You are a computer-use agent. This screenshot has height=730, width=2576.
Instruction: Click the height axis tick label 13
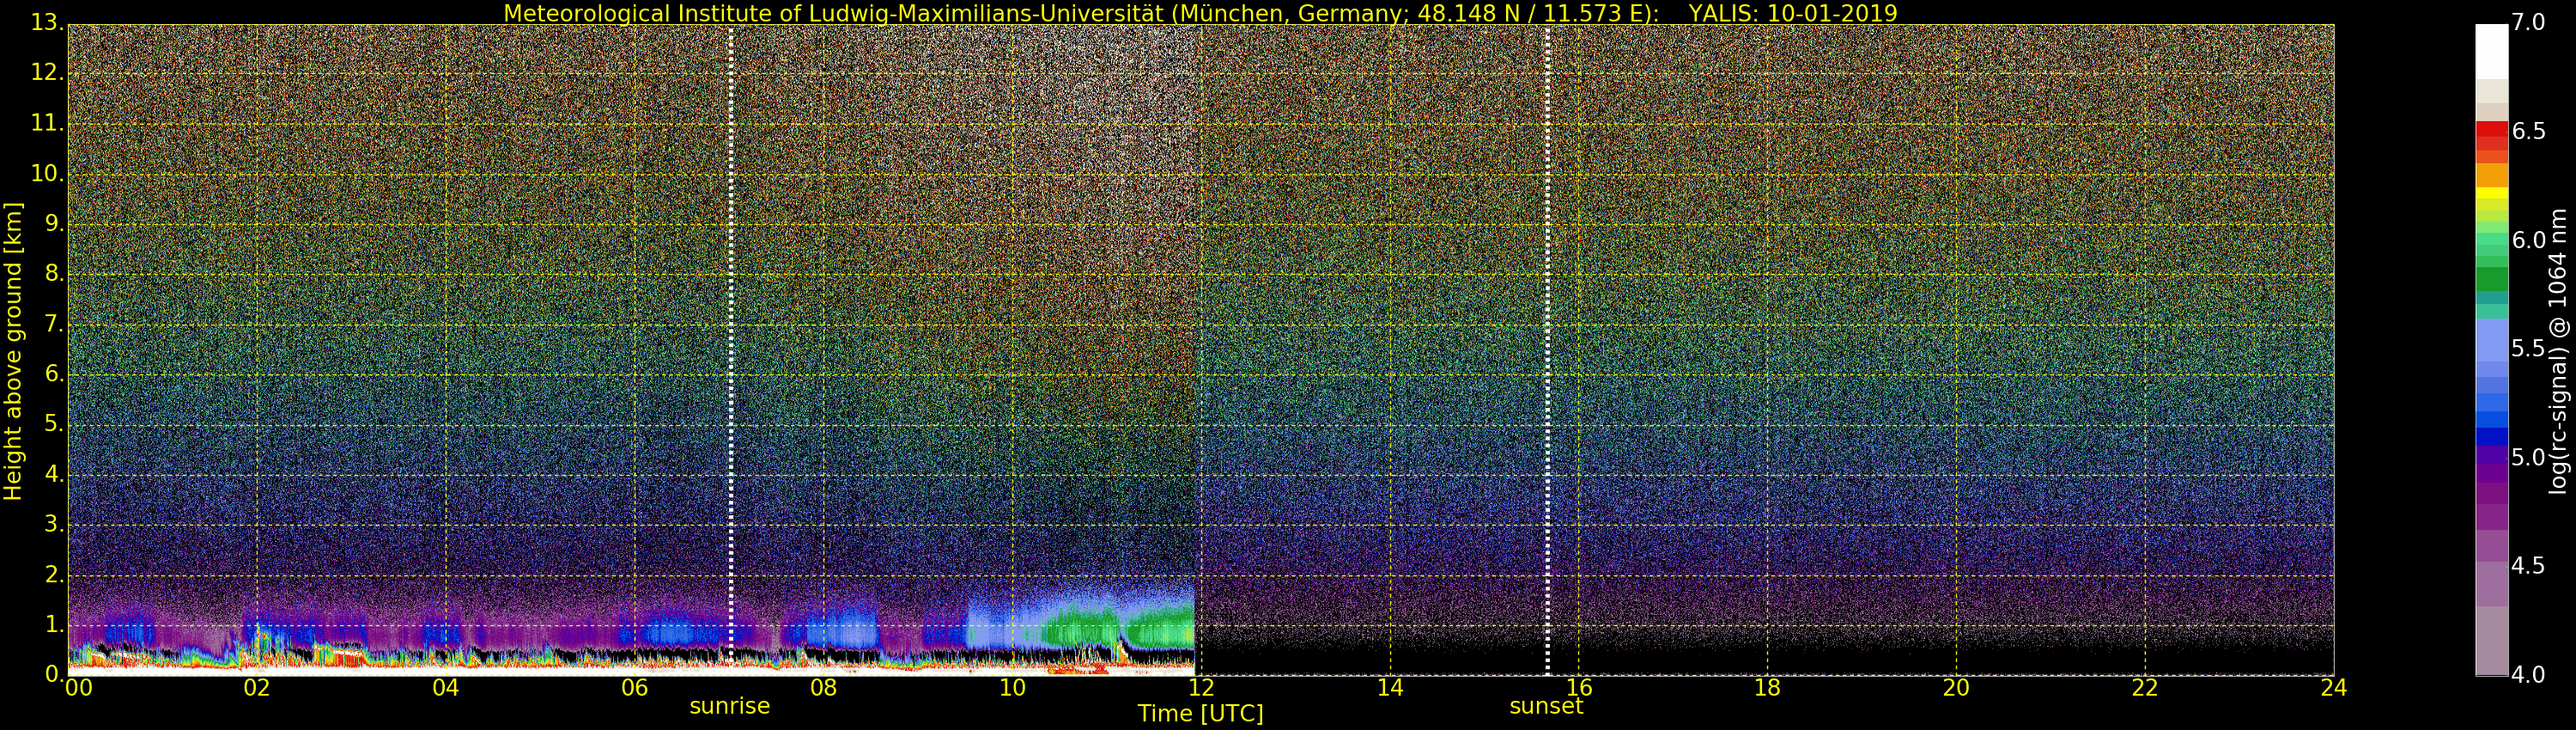[x=47, y=22]
